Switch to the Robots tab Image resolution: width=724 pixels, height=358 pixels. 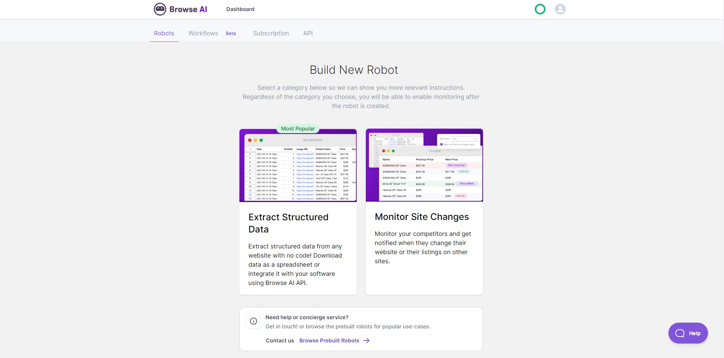[x=164, y=33]
